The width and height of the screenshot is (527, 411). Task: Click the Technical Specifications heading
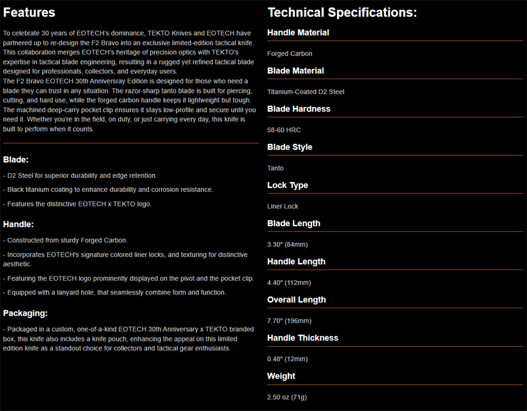pyautogui.click(x=342, y=12)
